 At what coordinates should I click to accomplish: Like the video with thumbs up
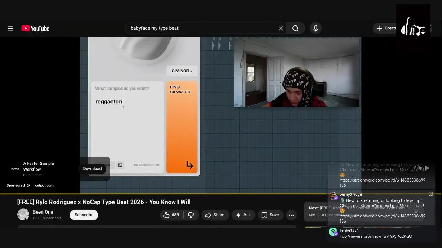click(x=171, y=215)
